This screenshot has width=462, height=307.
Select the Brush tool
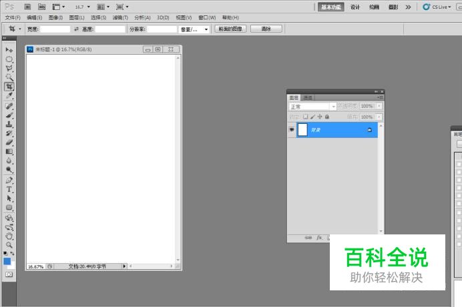tap(9, 115)
